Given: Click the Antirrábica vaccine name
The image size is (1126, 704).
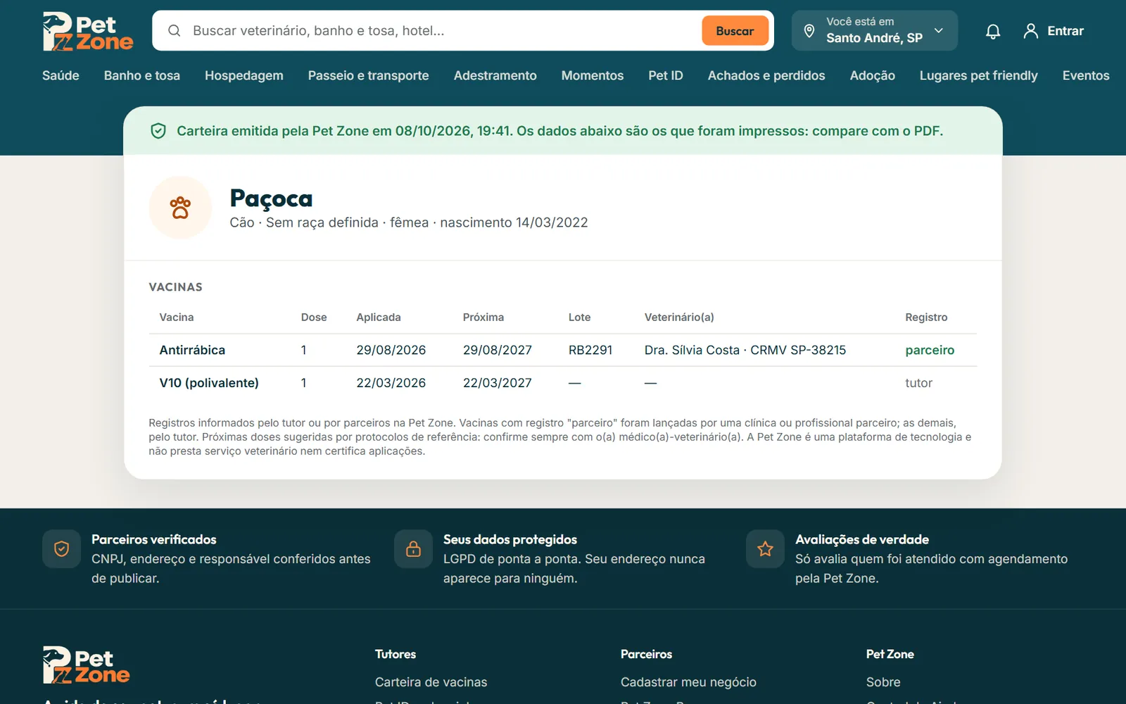Looking at the screenshot, I should pyautogui.click(x=192, y=350).
